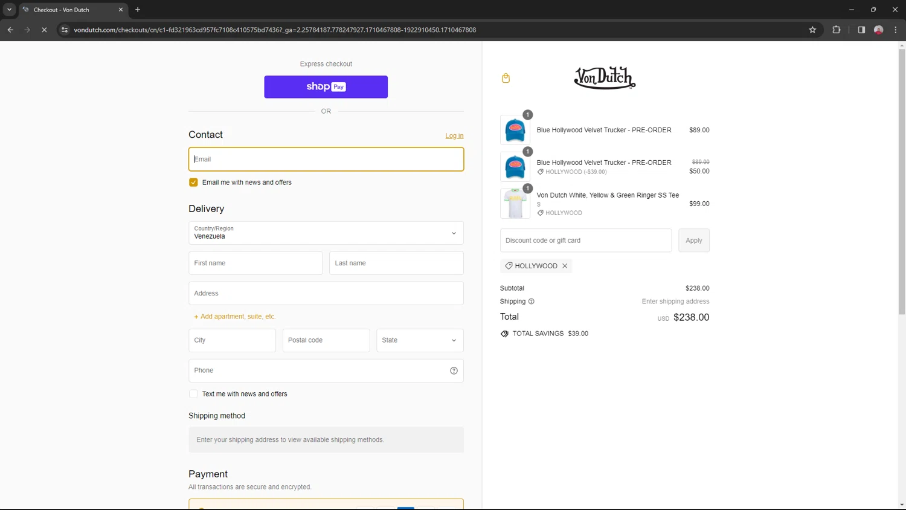Screen dimensions: 906x510
Task: Click the City field
Action: [232, 340]
